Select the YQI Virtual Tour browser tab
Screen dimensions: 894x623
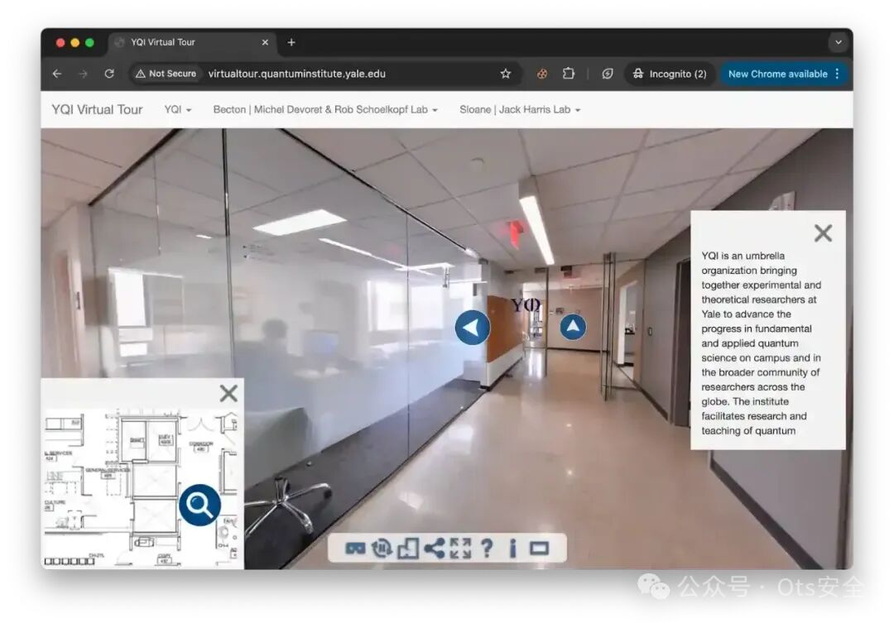click(x=191, y=42)
